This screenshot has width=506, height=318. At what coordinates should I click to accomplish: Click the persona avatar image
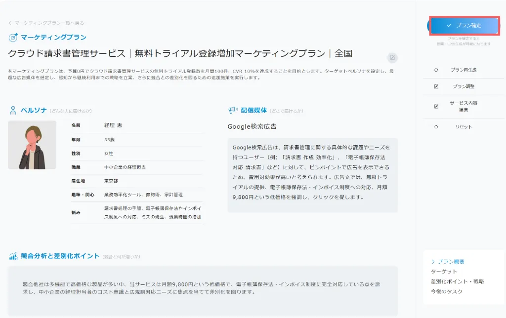click(x=32, y=145)
